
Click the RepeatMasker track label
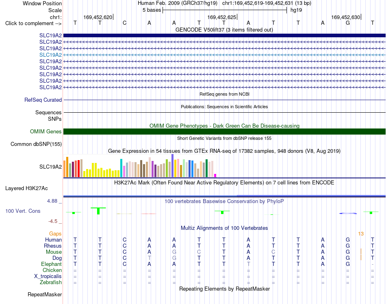pos(45,294)
